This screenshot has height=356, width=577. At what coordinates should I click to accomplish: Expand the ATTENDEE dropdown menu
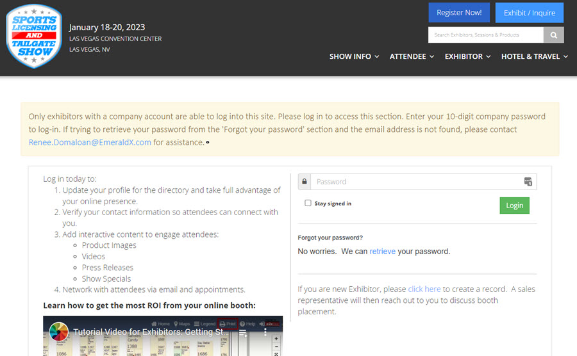(x=412, y=56)
